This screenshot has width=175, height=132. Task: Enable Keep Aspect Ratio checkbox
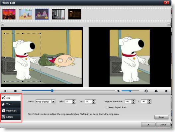coord(107,107)
